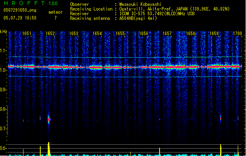Click the meteor echo just before 1657
The height and width of the screenshot is (156, 246).
point(160,119)
